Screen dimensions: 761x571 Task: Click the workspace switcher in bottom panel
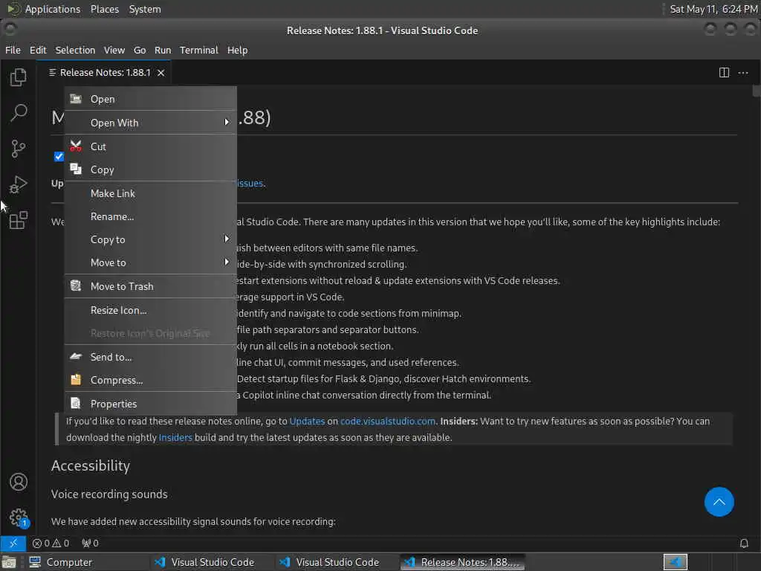(675, 562)
